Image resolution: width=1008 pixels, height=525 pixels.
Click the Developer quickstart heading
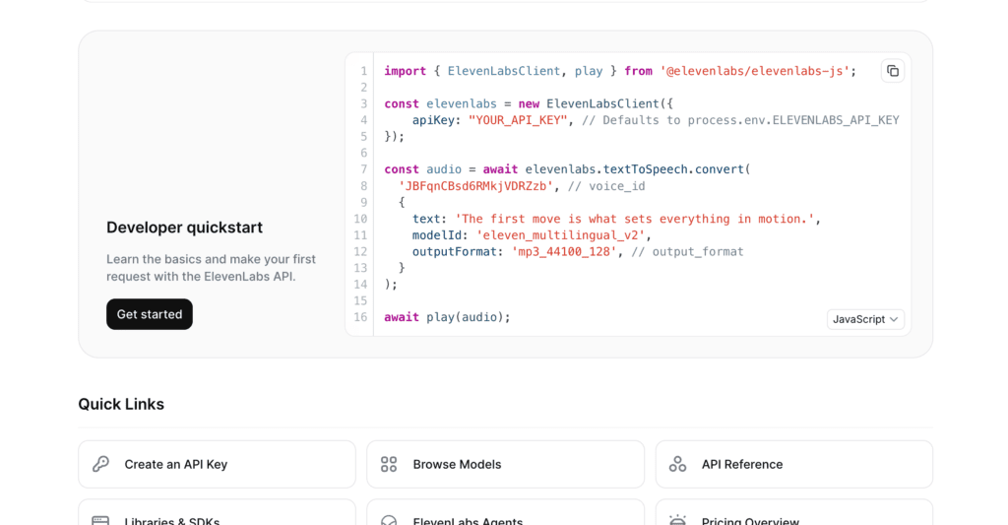click(x=184, y=228)
